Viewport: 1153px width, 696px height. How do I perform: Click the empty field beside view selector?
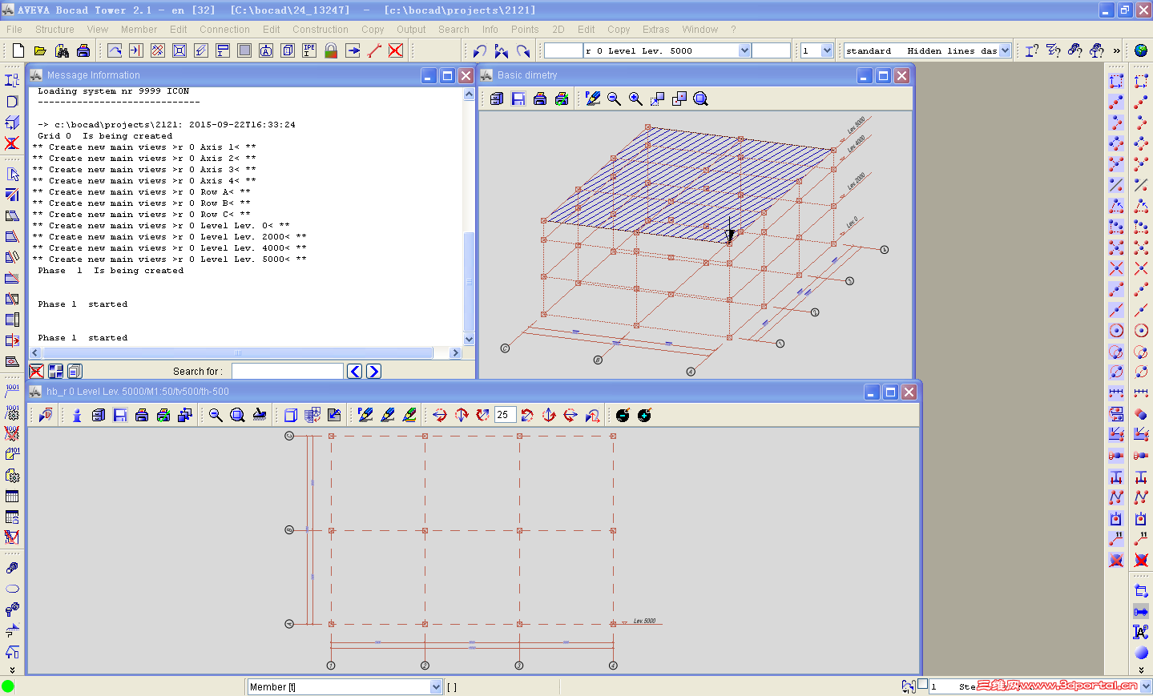[772, 50]
